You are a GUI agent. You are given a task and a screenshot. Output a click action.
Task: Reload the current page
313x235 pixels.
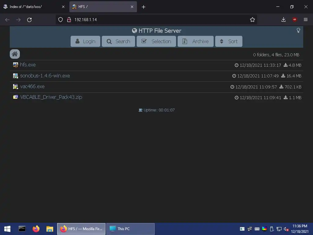(29, 20)
